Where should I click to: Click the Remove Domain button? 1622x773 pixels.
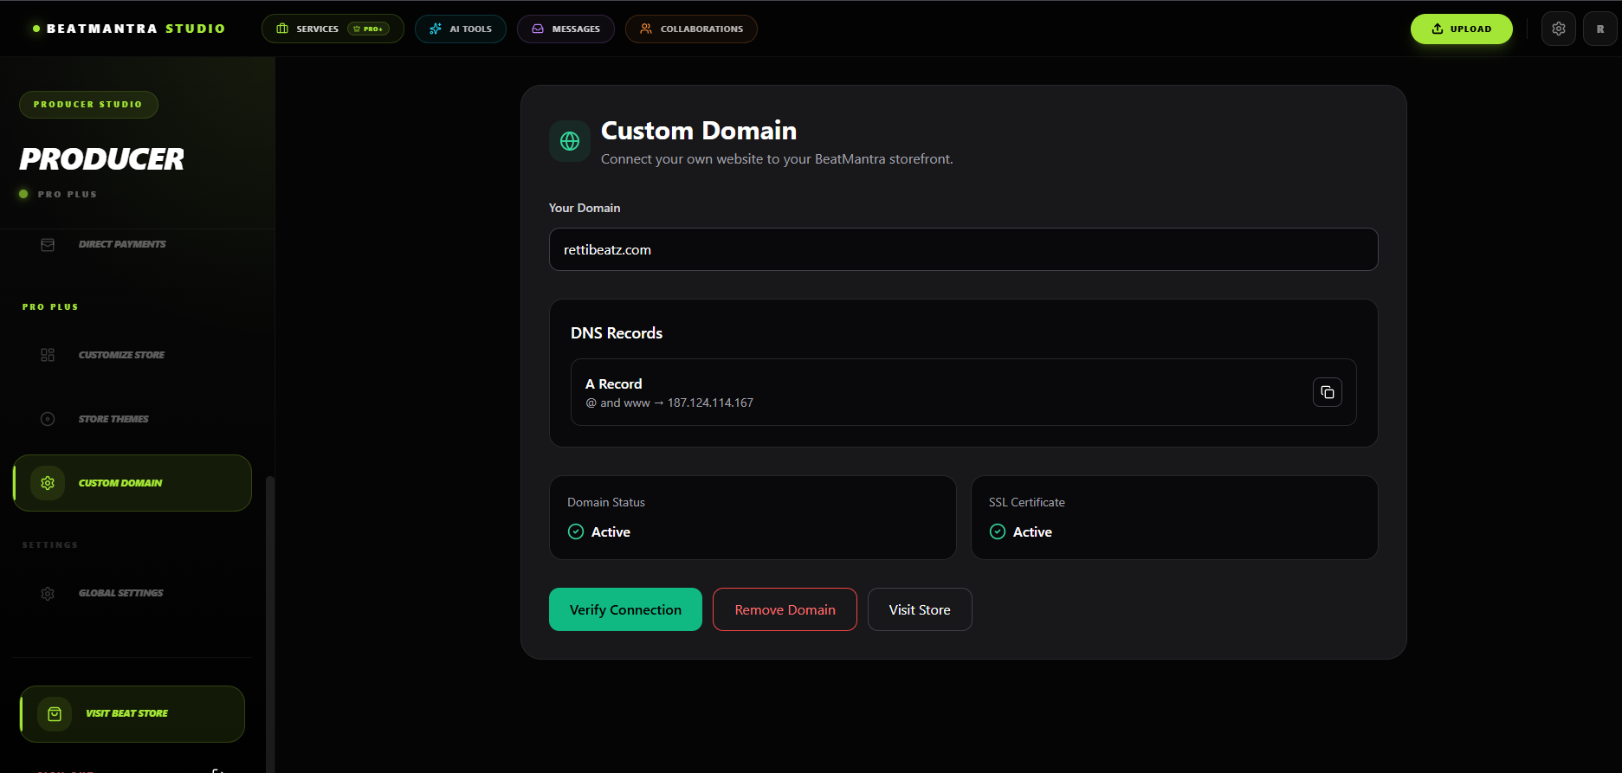pyautogui.click(x=785, y=609)
